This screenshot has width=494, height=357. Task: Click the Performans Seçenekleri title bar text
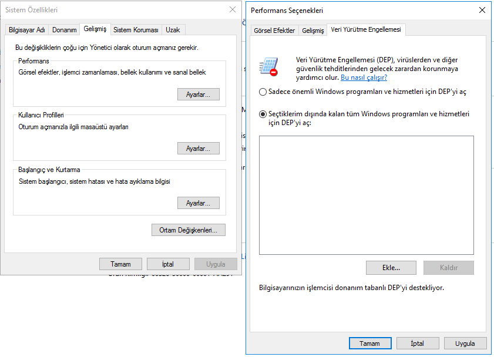tap(287, 11)
